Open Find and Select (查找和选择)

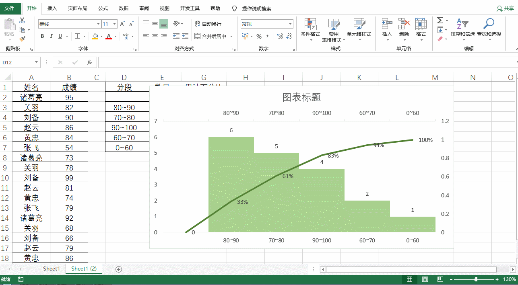[489, 30]
